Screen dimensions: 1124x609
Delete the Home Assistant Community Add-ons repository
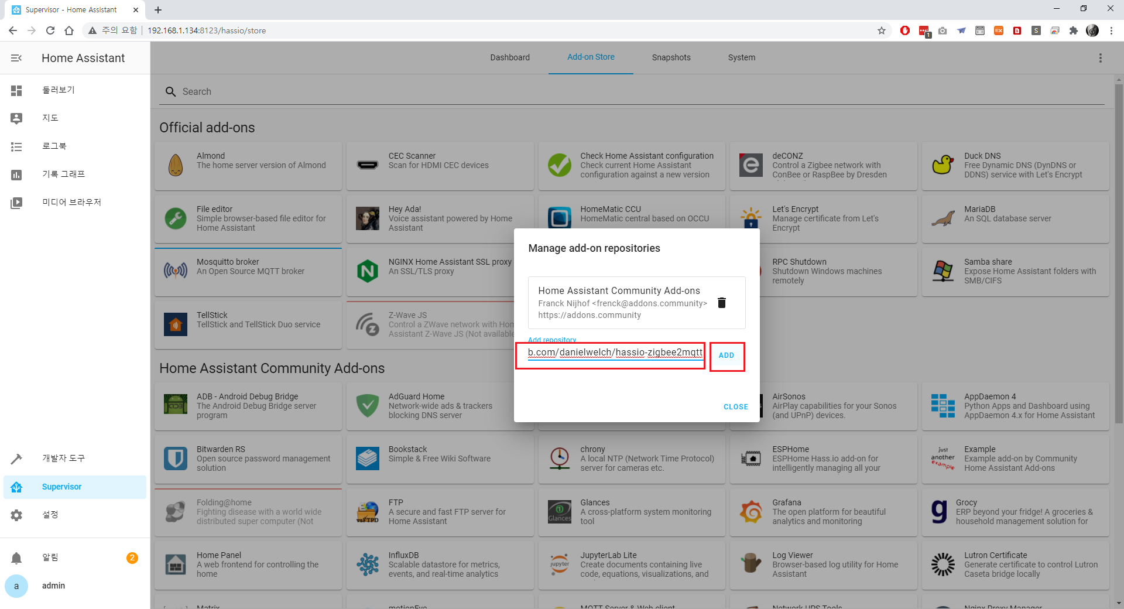721,303
